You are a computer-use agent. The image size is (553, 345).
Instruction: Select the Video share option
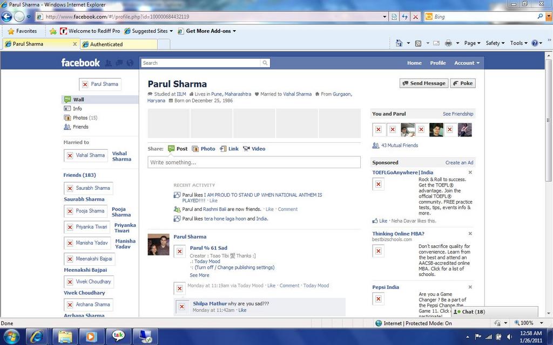click(254, 149)
